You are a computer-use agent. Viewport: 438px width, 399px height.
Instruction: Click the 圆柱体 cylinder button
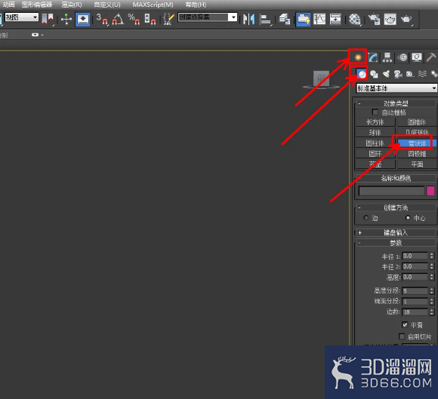coord(375,143)
